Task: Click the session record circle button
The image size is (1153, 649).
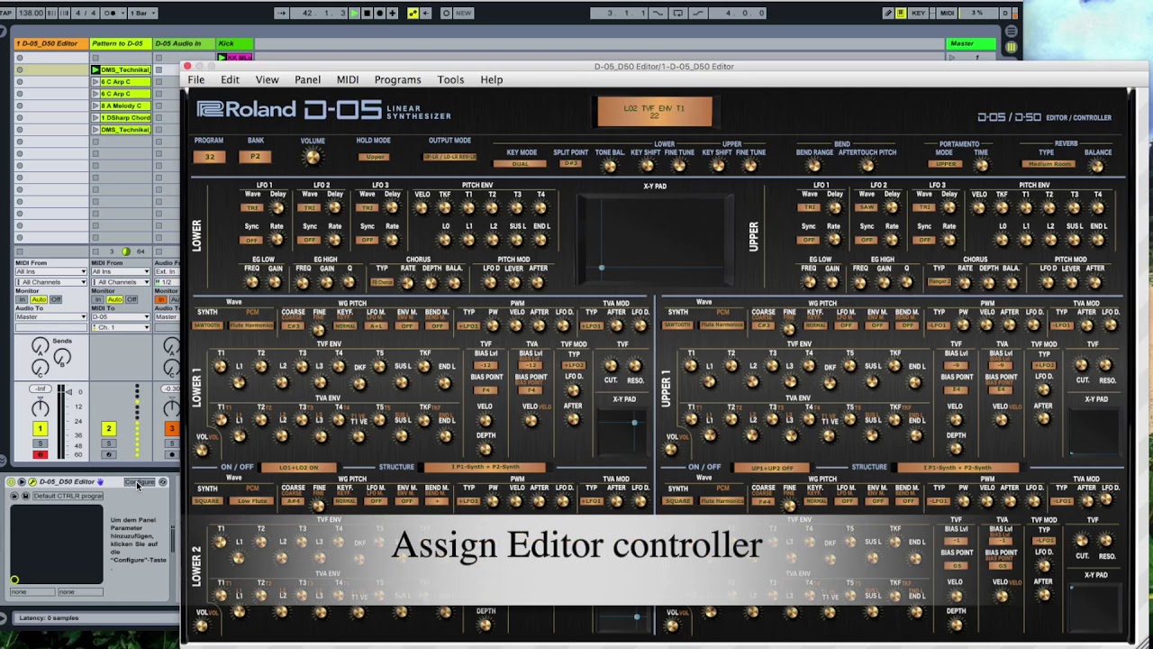Action: 446,13
